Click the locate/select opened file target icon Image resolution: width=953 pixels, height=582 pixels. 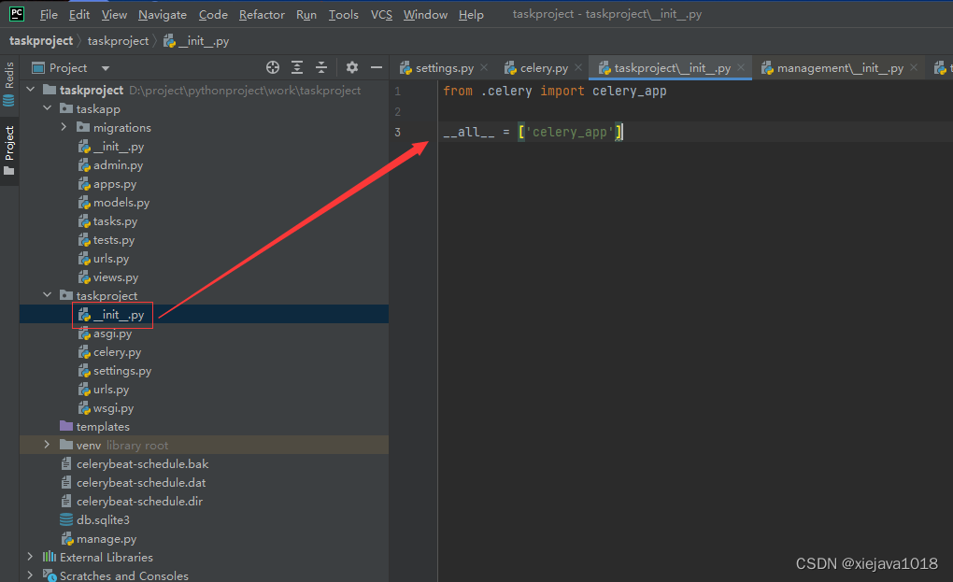pyautogui.click(x=273, y=67)
